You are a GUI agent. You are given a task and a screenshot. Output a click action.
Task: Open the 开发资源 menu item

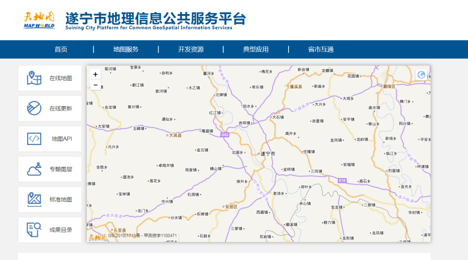click(x=191, y=50)
